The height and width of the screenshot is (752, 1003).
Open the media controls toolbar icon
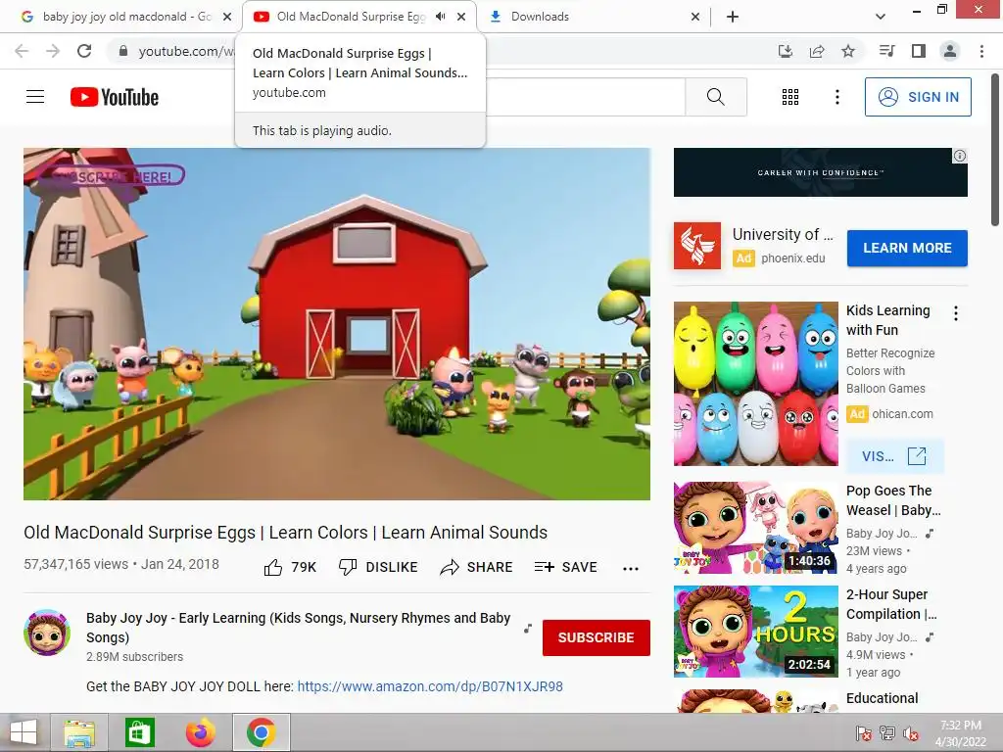tap(886, 51)
